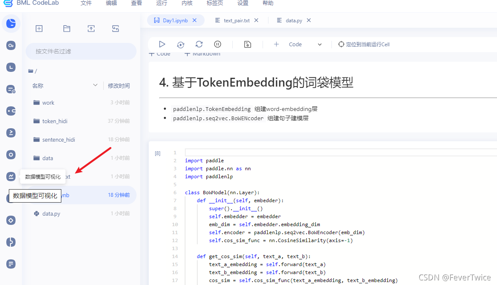This screenshot has width=497, height=285.
Task: Switch to the data.py tab
Action: pyautogui.click(x=293, y=20)
